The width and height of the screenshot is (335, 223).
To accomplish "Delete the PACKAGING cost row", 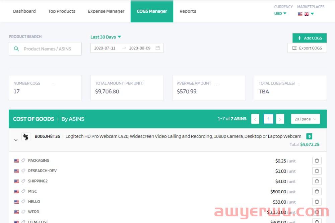I will (x=317, y=161).
